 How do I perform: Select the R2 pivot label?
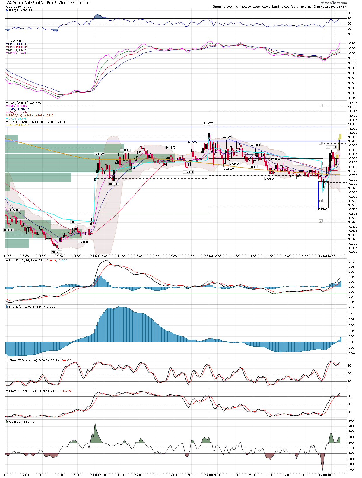(320, 106)
